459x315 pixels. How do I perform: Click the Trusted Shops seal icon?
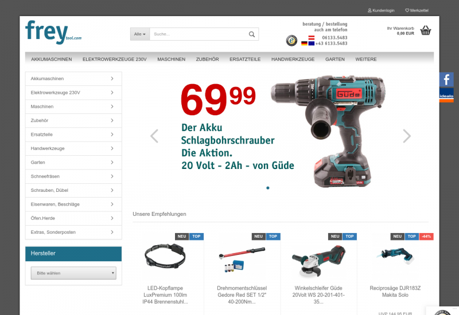pyautogui.click(x=291, y=40)
